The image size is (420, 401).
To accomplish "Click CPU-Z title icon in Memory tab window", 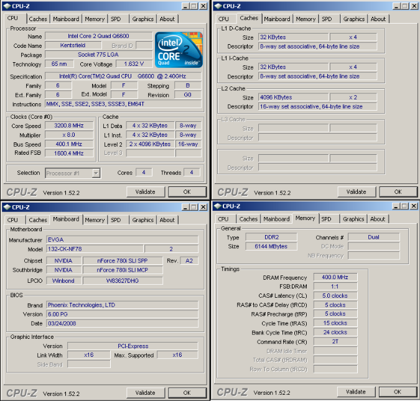I will 218,206.
